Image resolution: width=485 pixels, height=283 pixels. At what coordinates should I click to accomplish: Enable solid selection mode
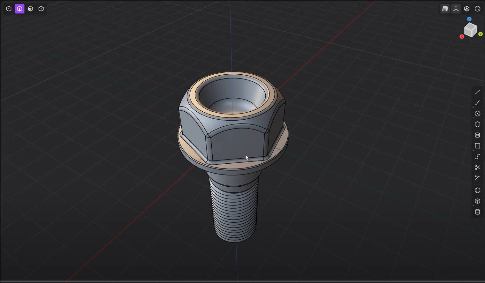41,9
